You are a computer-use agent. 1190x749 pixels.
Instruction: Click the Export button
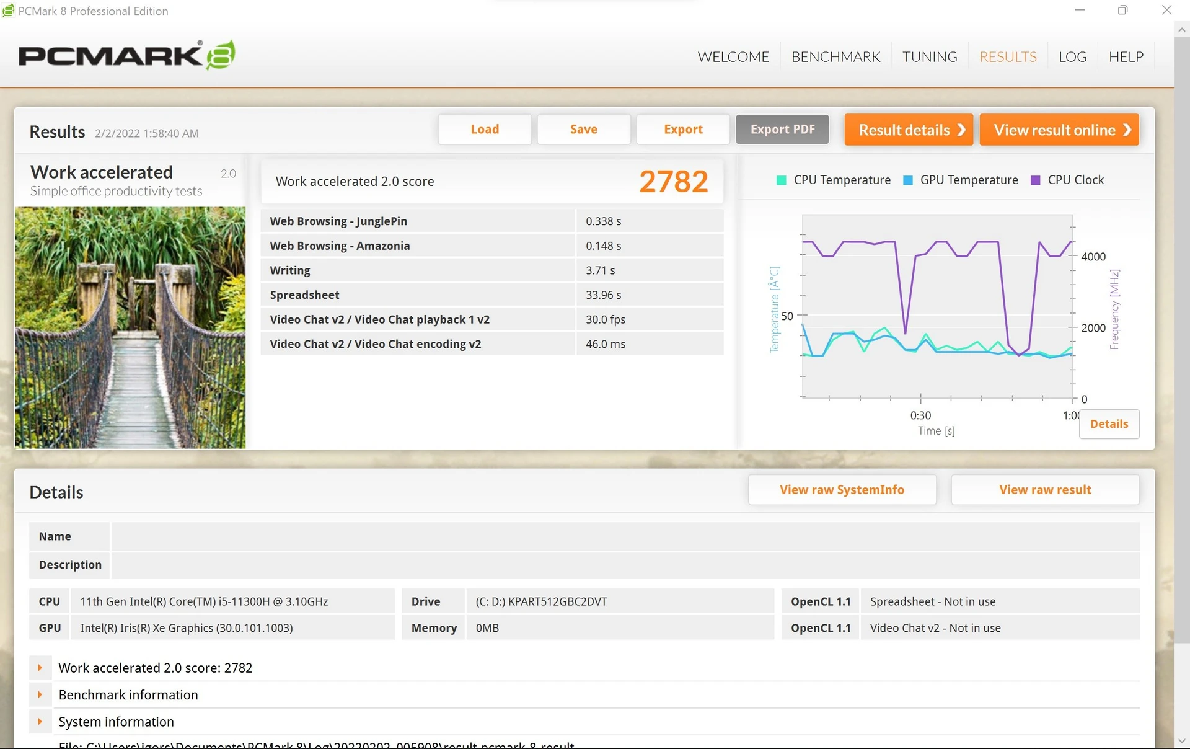pyautogui.click(x=683, y=130)
